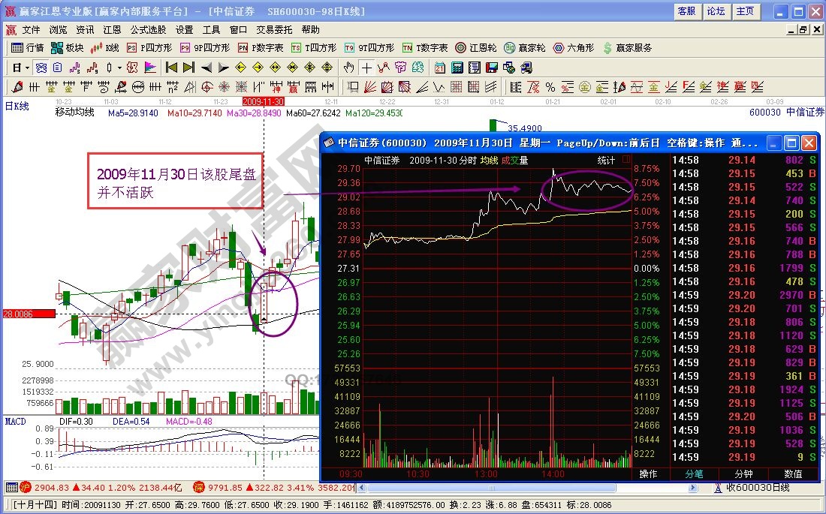Screen dimensions: 826x514
Task: Open the 行情 quotes view
Action: point(27,48)
